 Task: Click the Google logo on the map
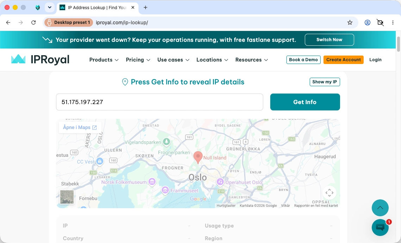pyautogui.click(x=198, y=199)
